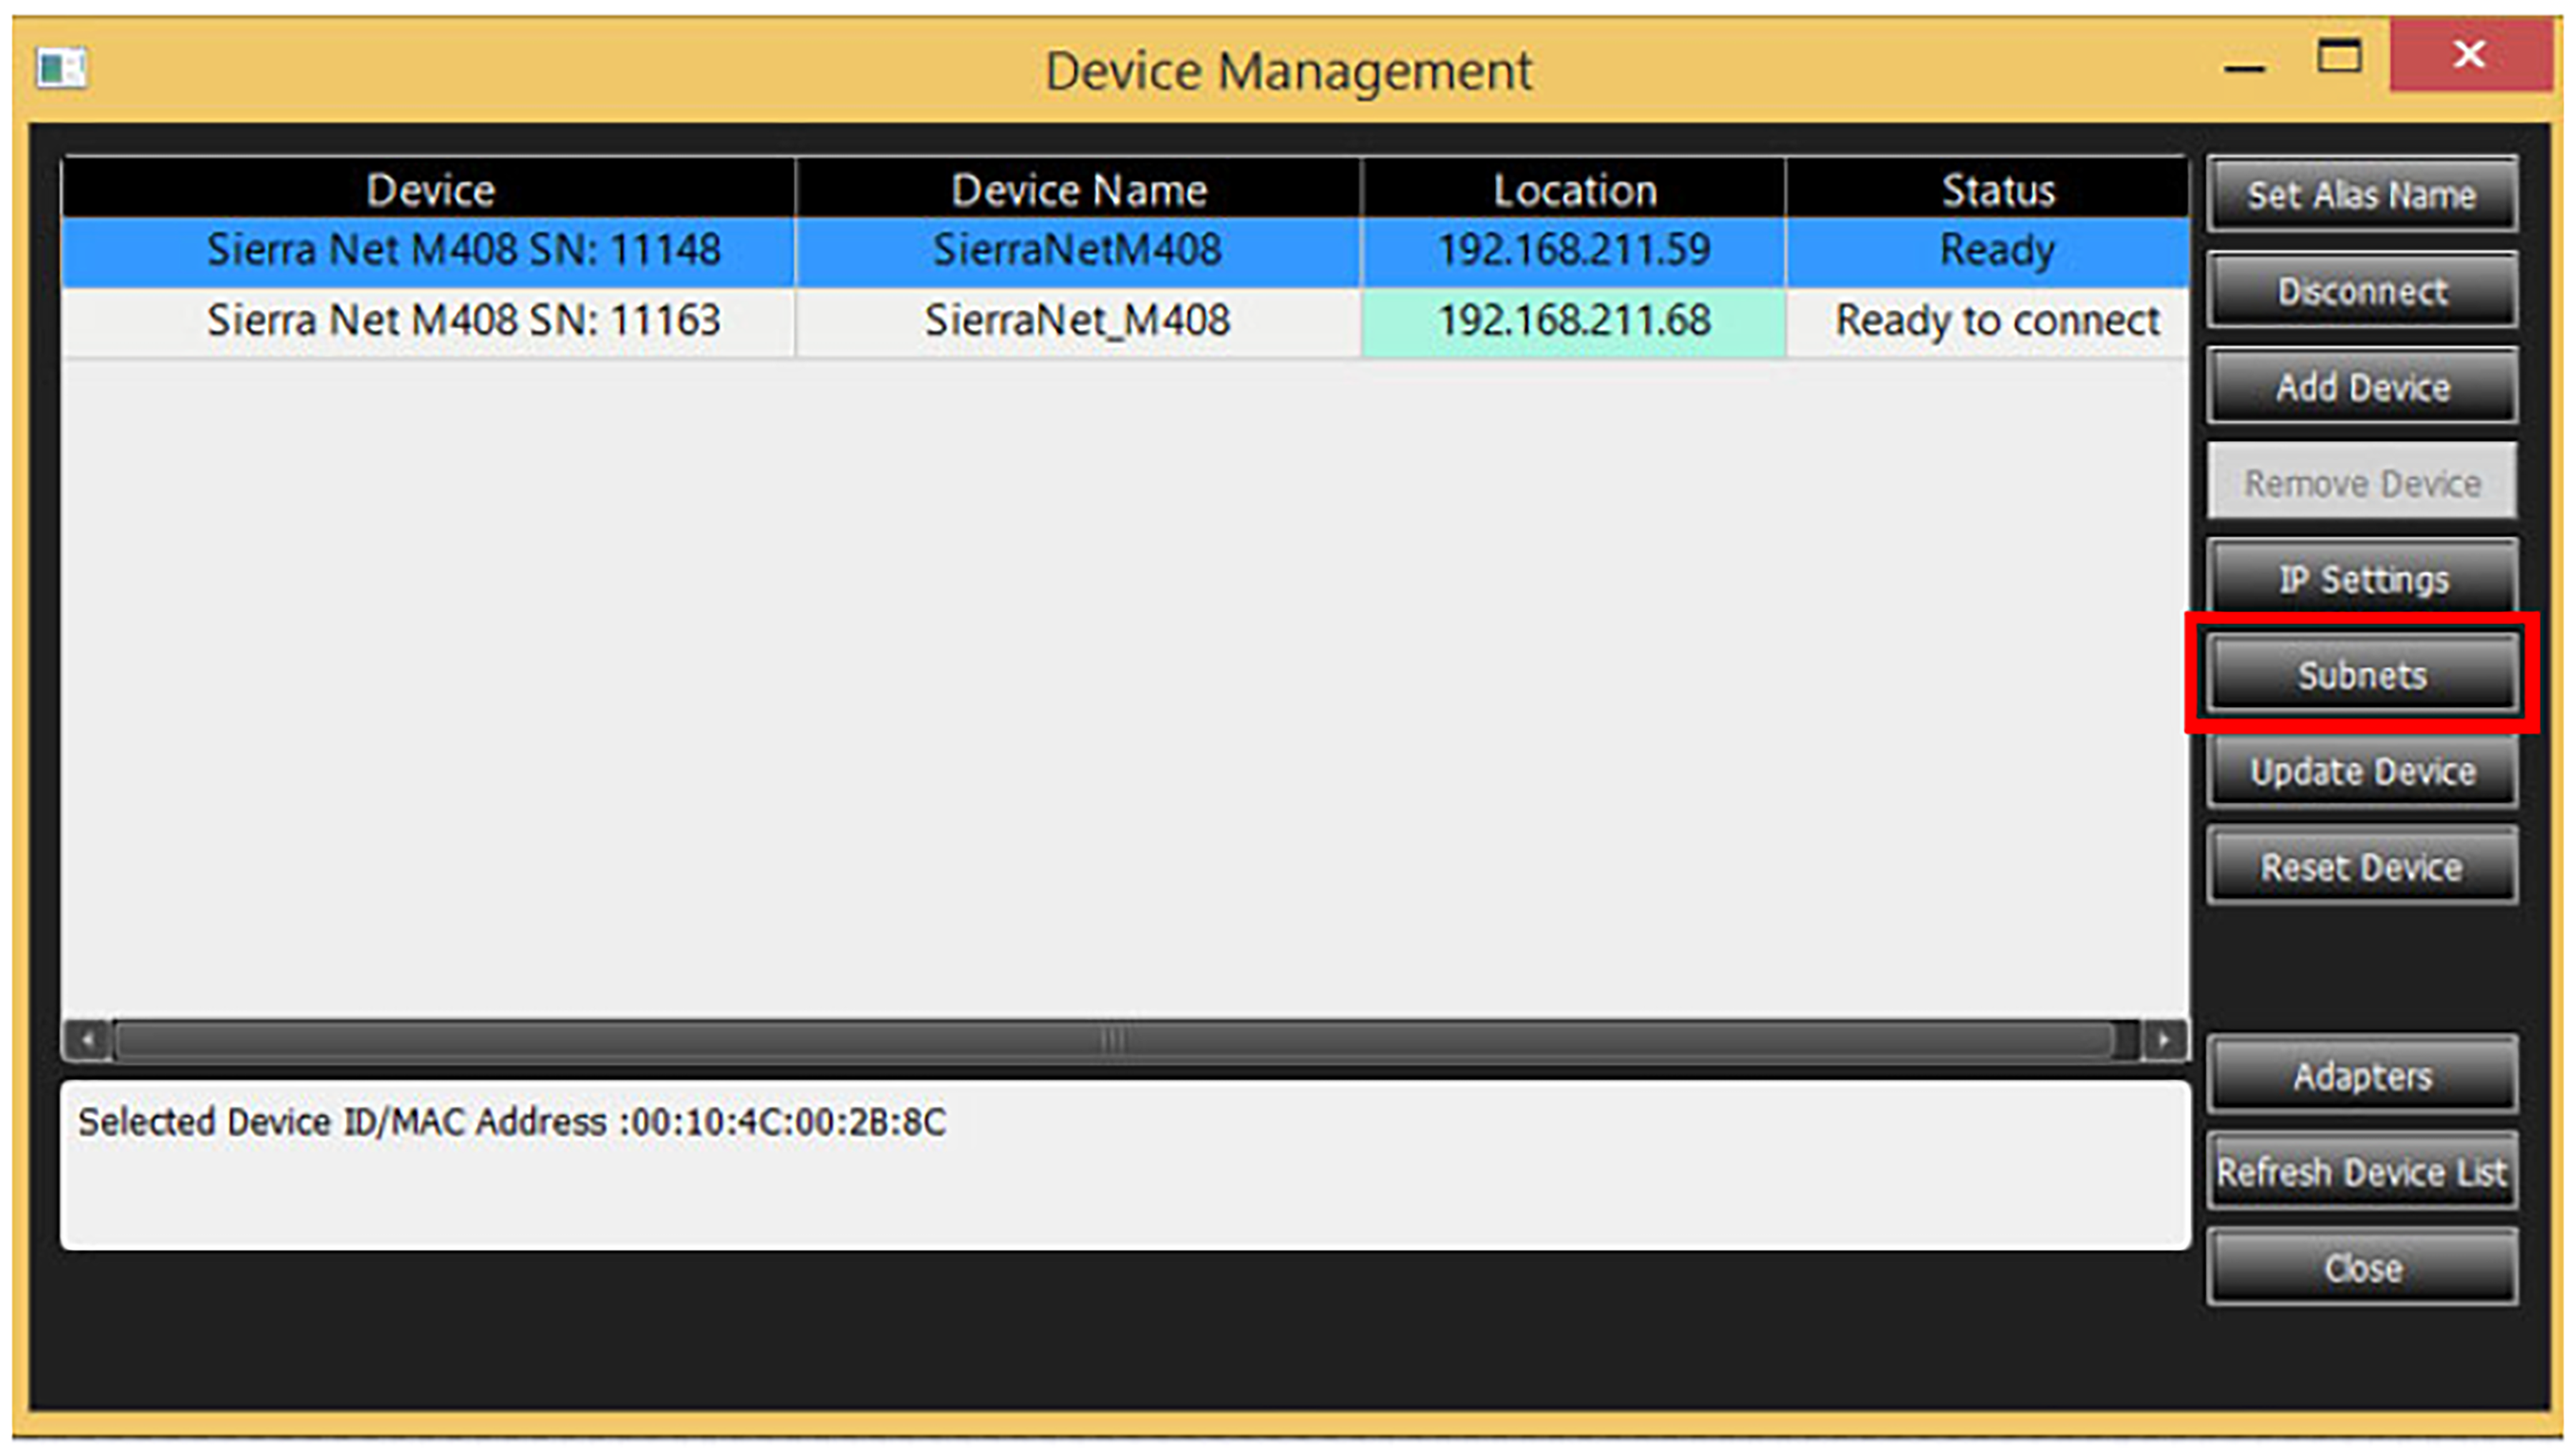
Task: Click the horizontal scrollbar right arrow
Action: tap(2163, 1040)
